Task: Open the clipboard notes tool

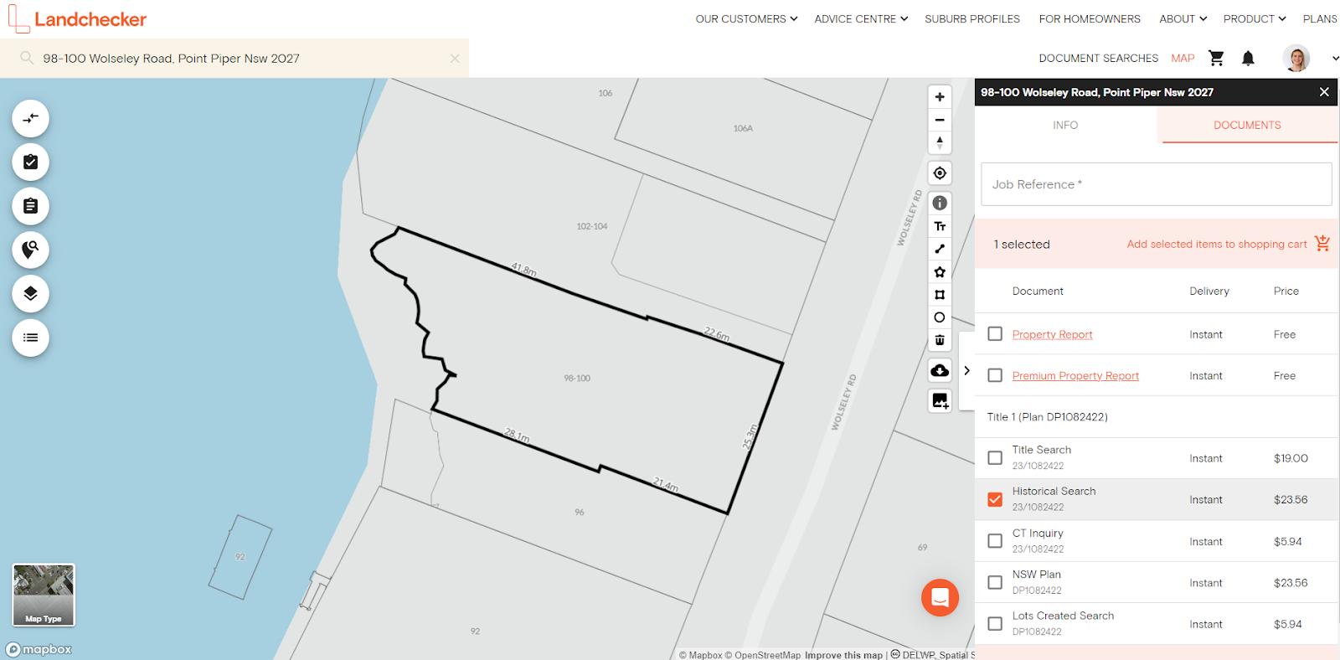Action: pyautogui.click(x=30, y=206)
